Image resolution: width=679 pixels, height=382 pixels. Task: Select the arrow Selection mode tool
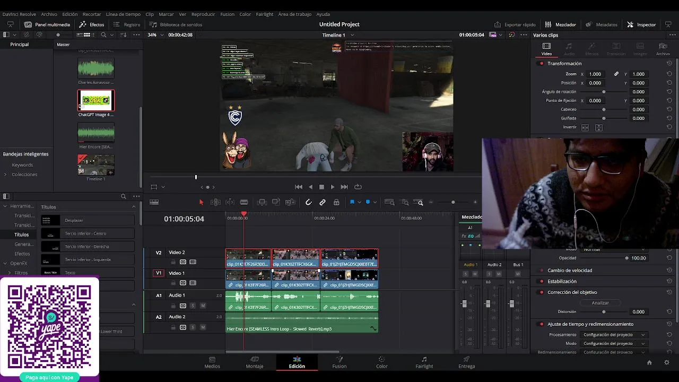[201, 202]
